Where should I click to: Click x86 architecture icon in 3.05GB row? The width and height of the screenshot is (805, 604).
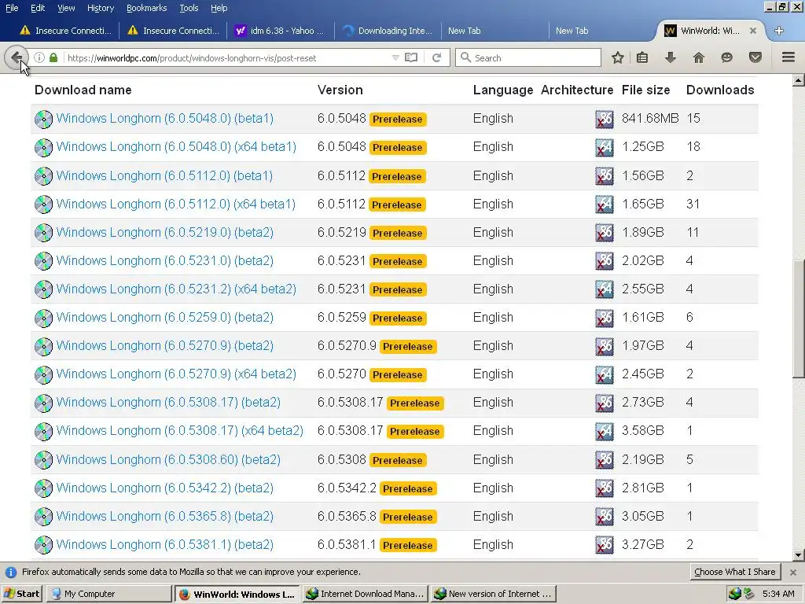[605, 517]
